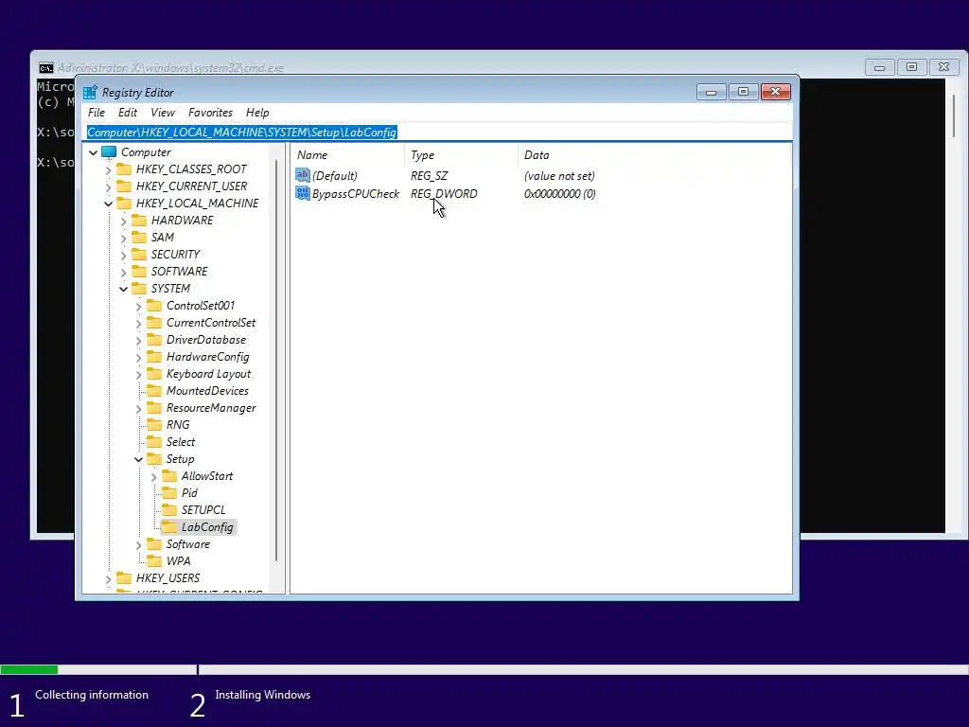
Task: Expand the HKEY_CURRENT_USER key
Action: click(108, 186)
